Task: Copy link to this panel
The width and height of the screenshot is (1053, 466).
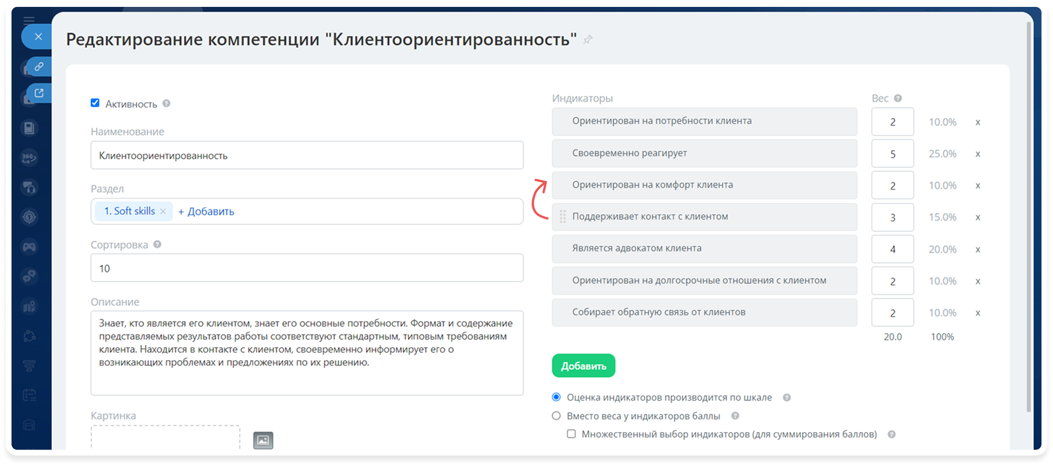Action: point(39,67)
